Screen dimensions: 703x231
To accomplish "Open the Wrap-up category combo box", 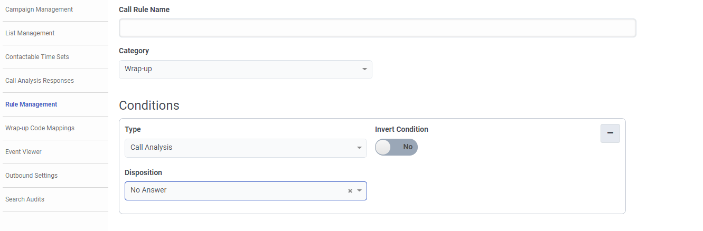I will (x=240, y=69).
